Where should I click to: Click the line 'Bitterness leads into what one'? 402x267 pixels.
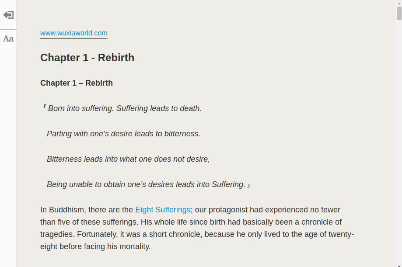point(128,159)
